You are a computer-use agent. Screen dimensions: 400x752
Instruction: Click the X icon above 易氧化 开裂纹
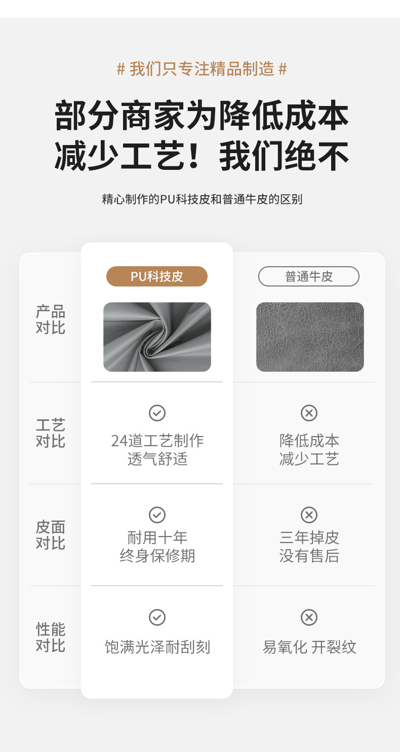pos(309,617)
